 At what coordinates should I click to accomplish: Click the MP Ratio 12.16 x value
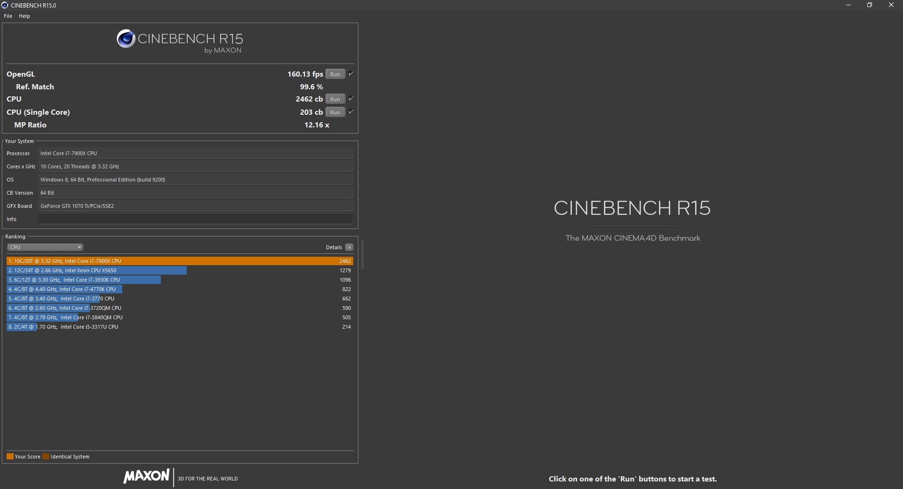pyautogui.click(x=317, y=125)
